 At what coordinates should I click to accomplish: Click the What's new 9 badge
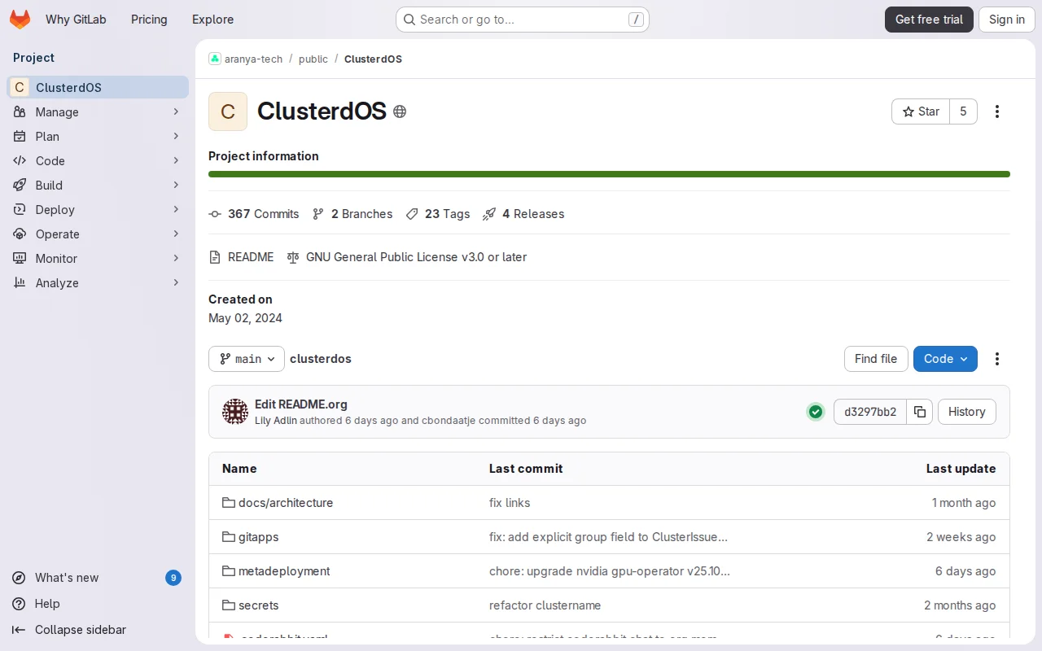pyautogui.click(x=173, y=578)
